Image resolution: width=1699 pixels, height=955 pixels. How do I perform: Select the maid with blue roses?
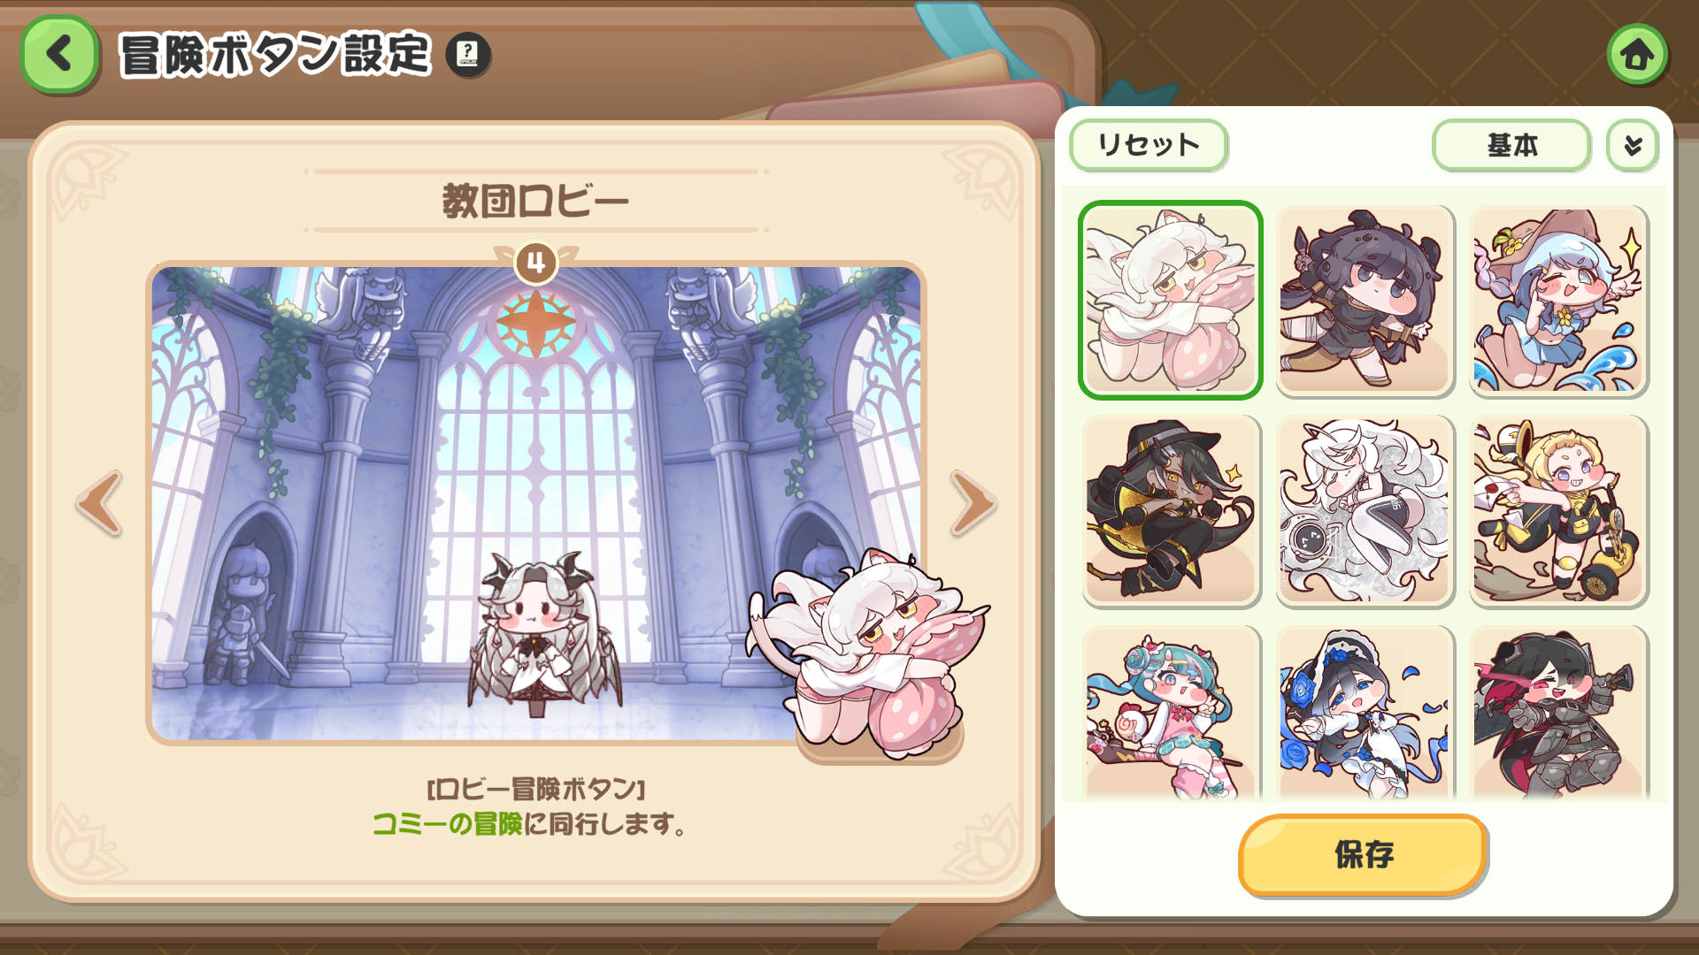[x=1365, y=713]
